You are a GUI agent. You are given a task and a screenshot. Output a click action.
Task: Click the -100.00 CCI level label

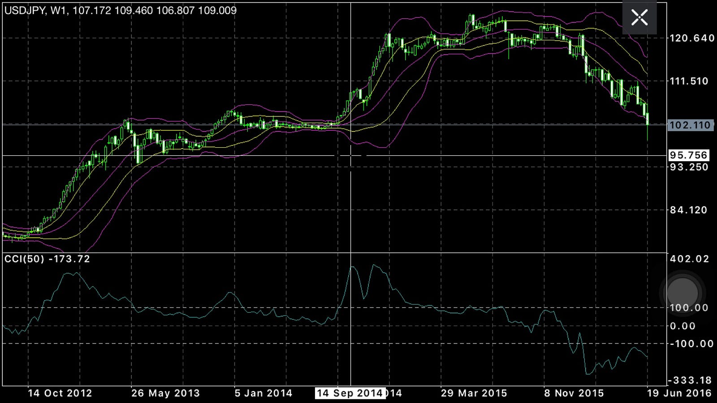tap(691, 344)
